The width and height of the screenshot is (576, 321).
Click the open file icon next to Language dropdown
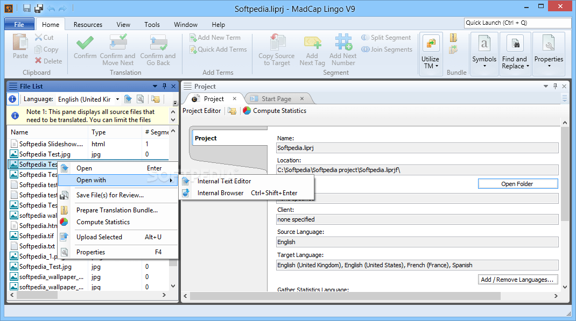(x=128, y=99)
